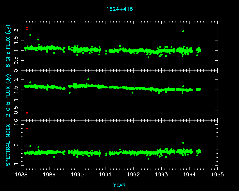Image resolution: width=239 pixels, height=191 pixels.
Task: Click the 1989 year tick label
Action: coord(49,175)
